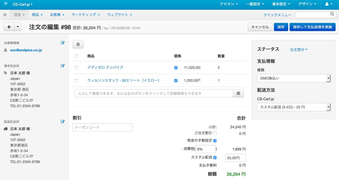Screen dimensions: 339x180
Task: Open the home icon in navigation bar
Action: click(x=5, y=15)
